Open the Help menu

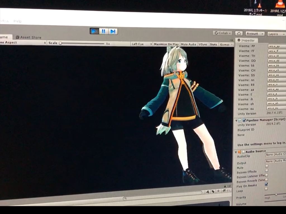pyautogui.click(x=18, y=21)
